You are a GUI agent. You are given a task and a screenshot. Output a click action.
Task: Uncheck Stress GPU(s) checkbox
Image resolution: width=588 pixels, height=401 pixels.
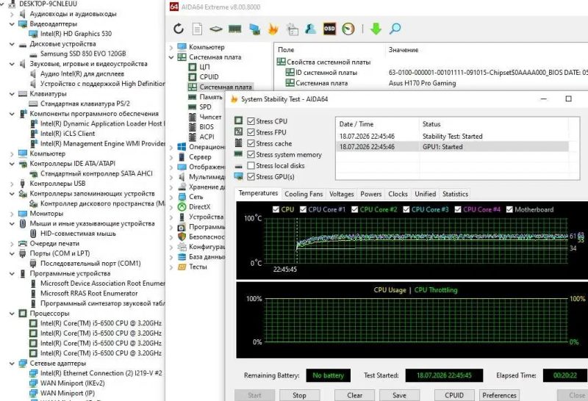pos(251,176)
